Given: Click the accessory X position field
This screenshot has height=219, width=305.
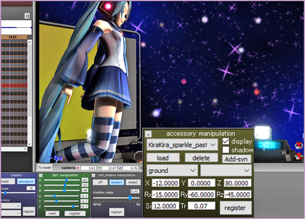Looking at the screenshot, I should 165,183.
